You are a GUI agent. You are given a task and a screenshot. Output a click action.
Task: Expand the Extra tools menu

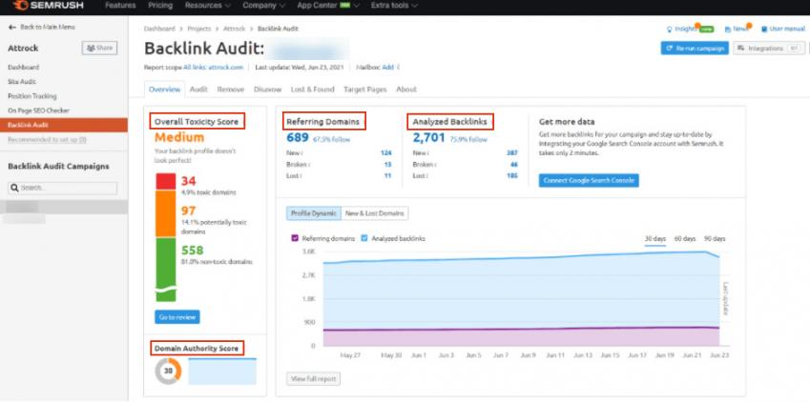394,6
